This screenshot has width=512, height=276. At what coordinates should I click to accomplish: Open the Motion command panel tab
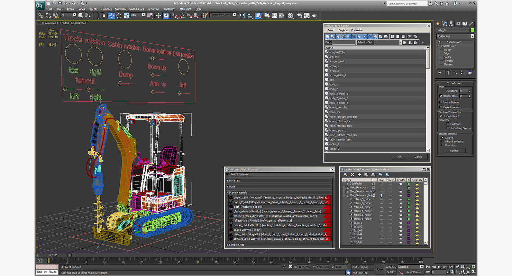point(459,24)
